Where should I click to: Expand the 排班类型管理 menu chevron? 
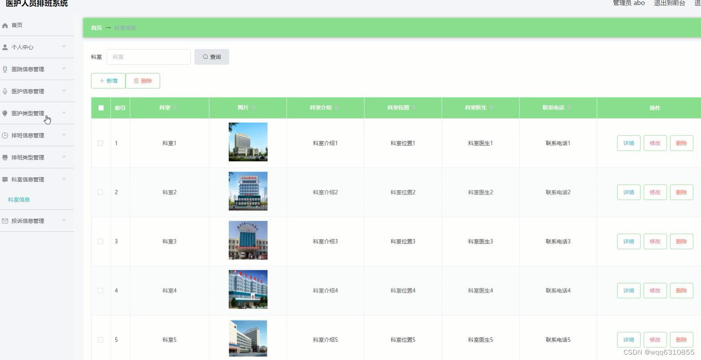[64, 157]
